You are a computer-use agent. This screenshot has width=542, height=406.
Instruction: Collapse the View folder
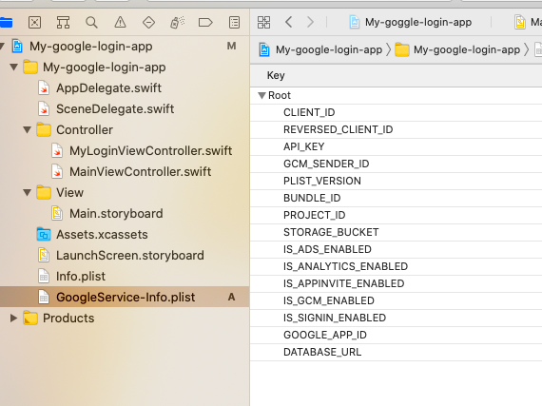(27, 192)
